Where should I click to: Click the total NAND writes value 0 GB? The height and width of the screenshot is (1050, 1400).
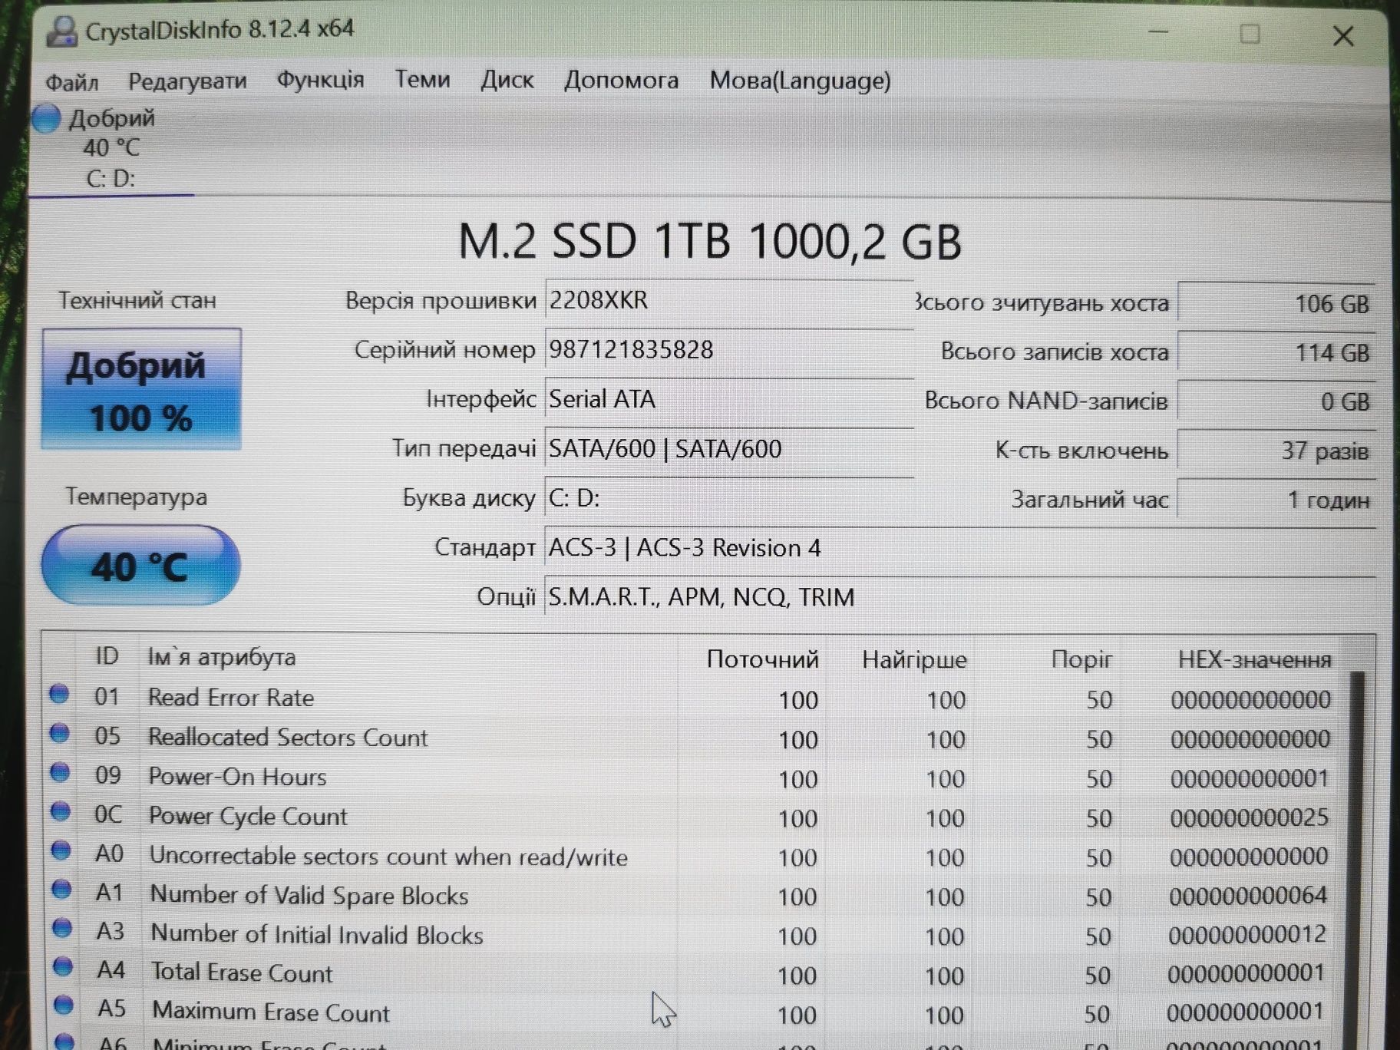[1276, 401]
